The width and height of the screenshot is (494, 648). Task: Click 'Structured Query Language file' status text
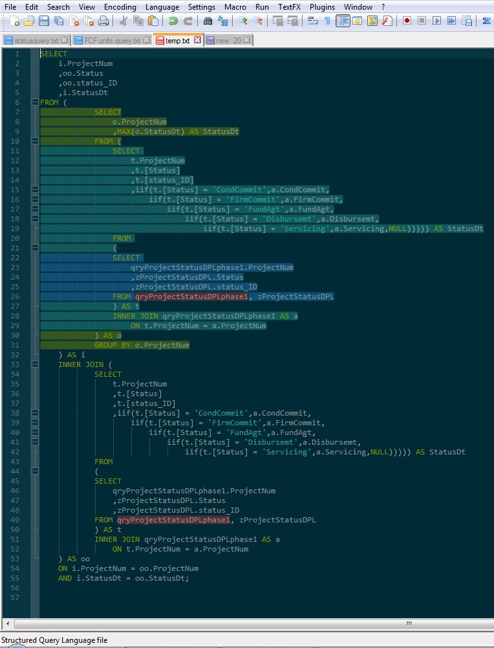[54, 640]
